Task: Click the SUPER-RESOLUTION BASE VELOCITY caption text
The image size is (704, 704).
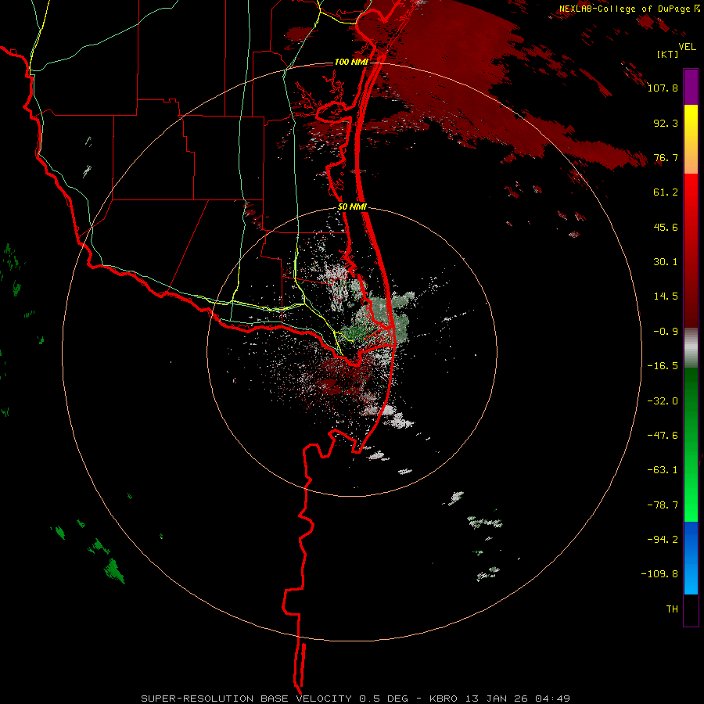Action: pyautogui.click(x=246, y=699)
